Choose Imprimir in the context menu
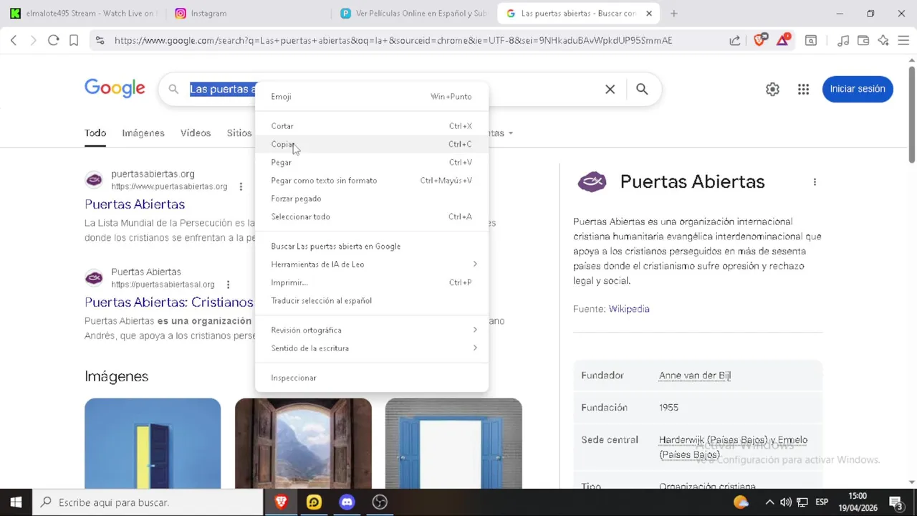This screenshot has width=917, height=516. (372, 282)
